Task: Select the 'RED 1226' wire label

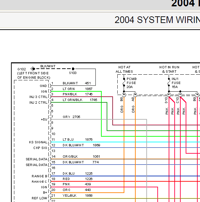Action: pyautogui.click(x=77, y=179)
